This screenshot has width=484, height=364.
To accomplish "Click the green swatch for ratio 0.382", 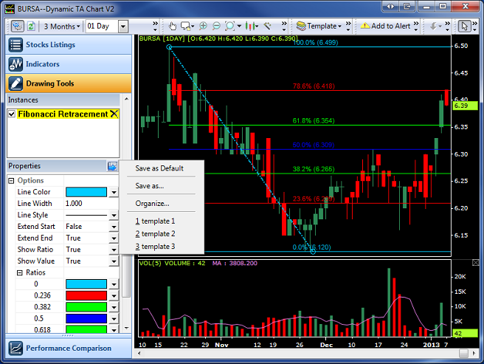I will pos(86,307).
